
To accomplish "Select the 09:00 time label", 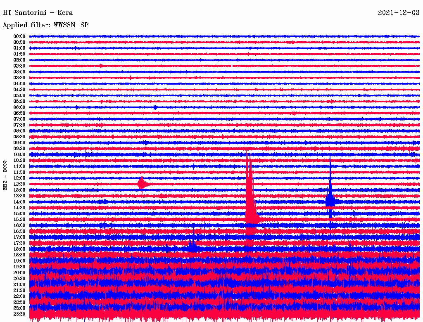I will tap(19, 143).
